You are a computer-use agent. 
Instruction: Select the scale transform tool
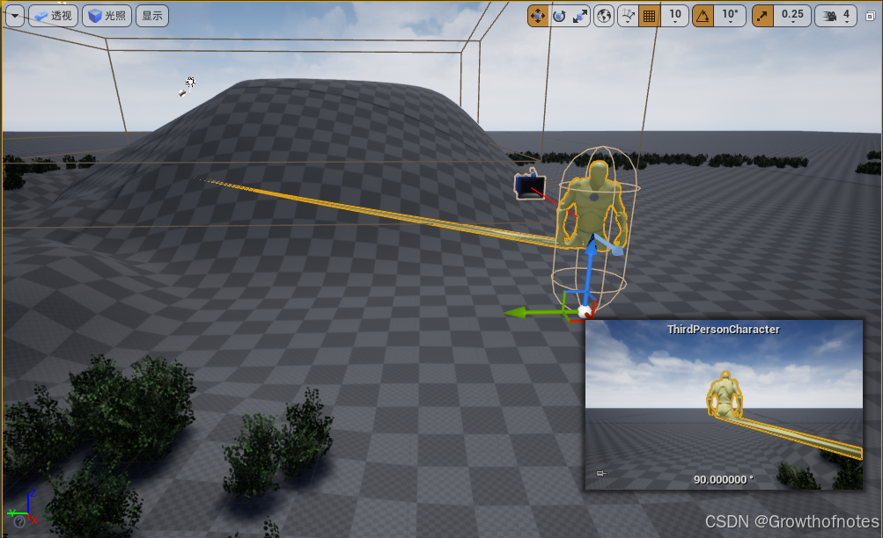(579, 16)
